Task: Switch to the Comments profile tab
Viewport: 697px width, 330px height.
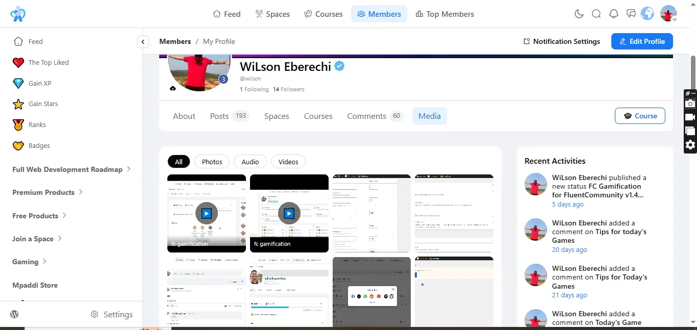Action: (x=375, y=116)
